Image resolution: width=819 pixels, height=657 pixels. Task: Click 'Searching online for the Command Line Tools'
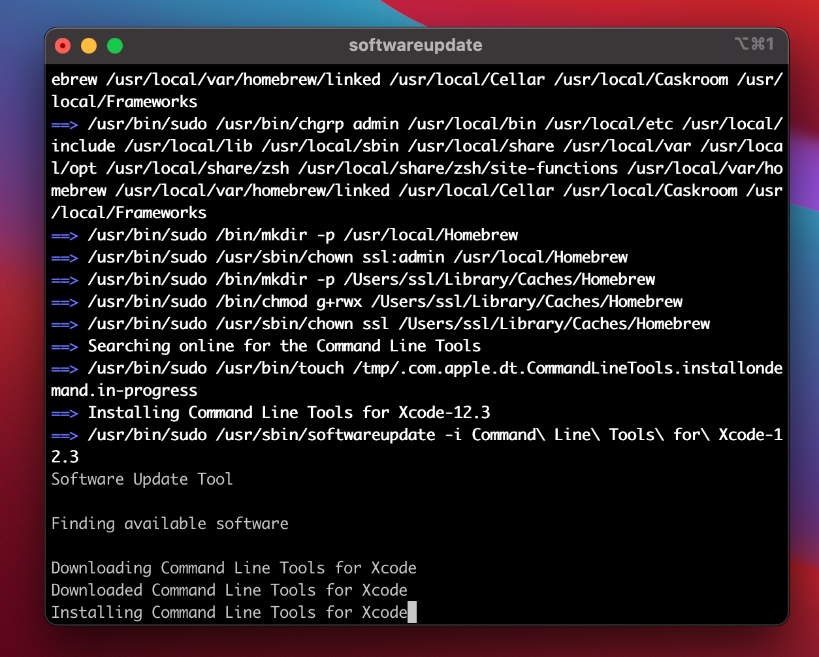(285, 346)
